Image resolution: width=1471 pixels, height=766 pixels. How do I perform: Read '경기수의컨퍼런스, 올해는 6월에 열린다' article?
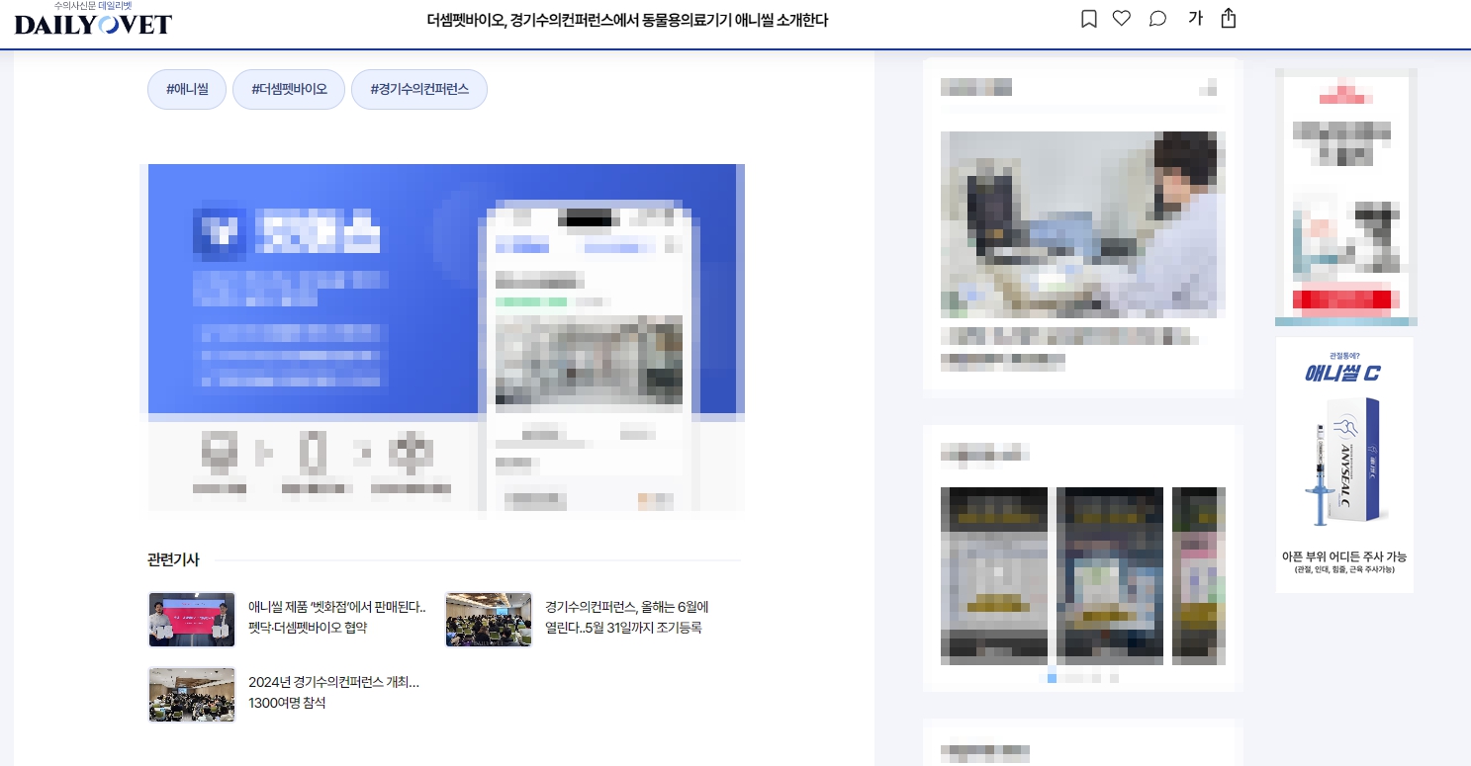(x=627, y=618)
